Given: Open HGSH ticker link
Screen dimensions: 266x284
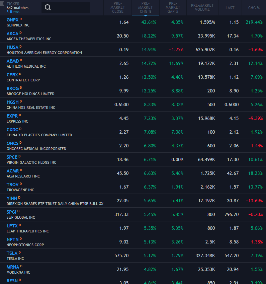Looking at the screenshot, I should point(13,102).
